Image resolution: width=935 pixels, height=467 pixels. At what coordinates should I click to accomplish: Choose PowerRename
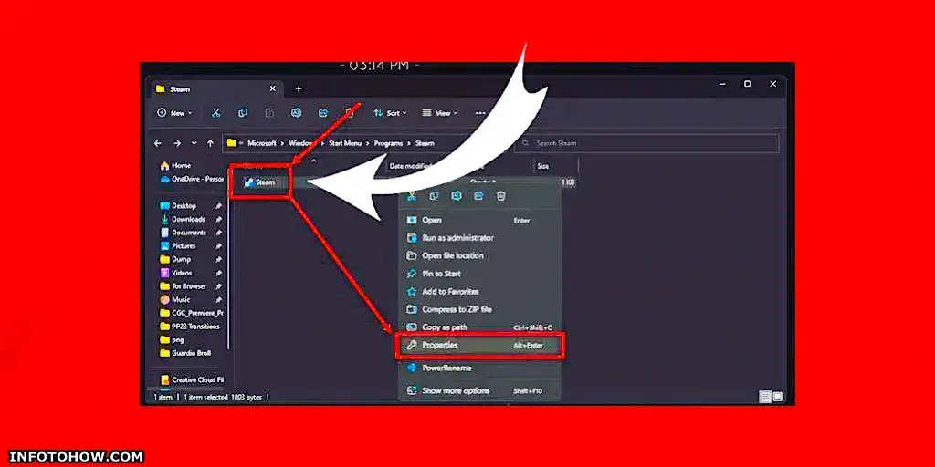(x=479, y=368)
